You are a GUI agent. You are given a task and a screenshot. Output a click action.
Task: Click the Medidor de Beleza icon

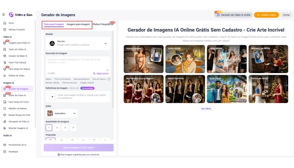(x=5, y=108)
